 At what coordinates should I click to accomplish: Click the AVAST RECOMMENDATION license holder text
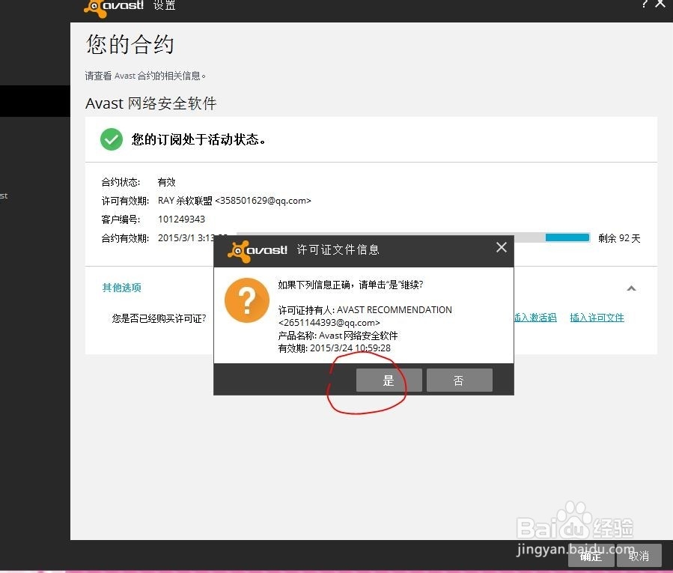tap(395, 309)
